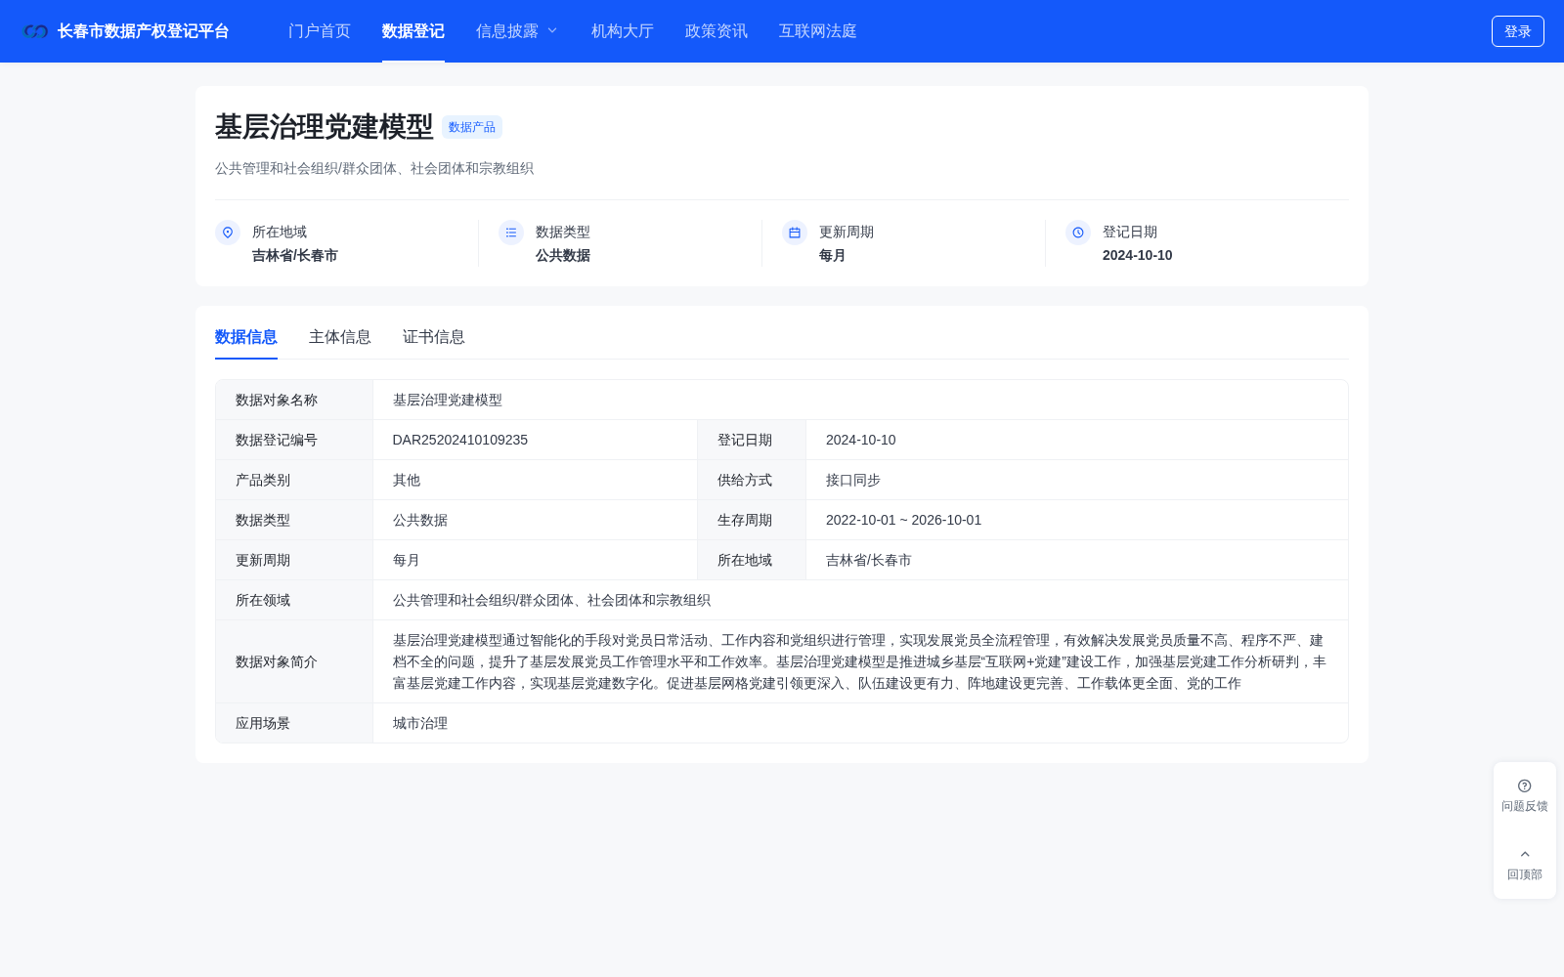The image size is (1564, 977).
Task: Click the 数据产品 tag badge
Action: [x=472, y=127]
